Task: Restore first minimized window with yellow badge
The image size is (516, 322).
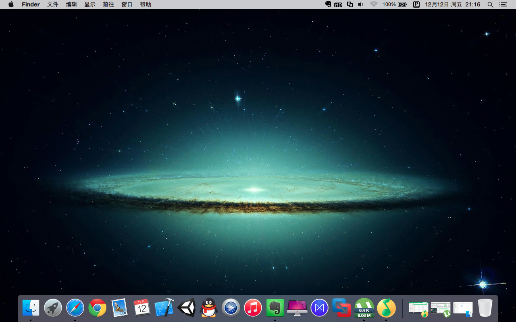Action: coord(418,309)
